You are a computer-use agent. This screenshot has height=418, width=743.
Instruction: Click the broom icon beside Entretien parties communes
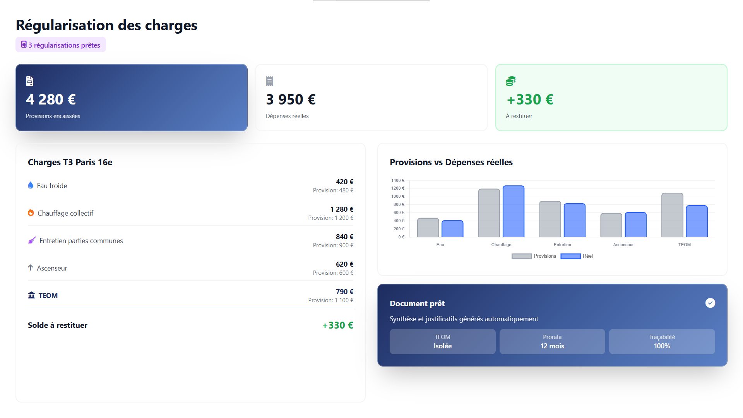click(x=32, y=240)
